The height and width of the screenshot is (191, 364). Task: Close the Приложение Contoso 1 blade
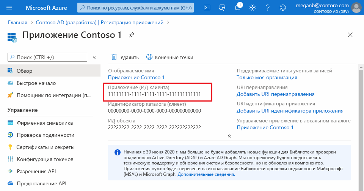click(350, 35)
